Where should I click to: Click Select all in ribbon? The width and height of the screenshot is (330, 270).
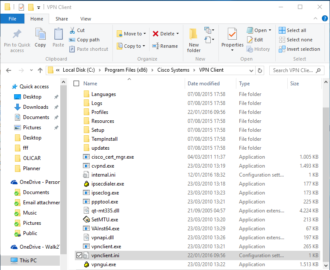(x=292, y=30)
